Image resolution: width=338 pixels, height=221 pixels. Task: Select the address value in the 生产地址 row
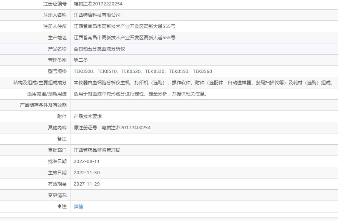click(124, 38)
